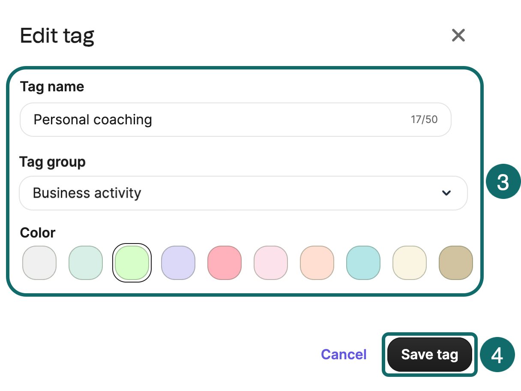Click the Tag name text field

(214, 119)
